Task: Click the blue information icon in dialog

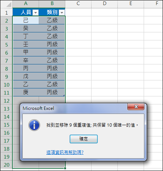Action: [34, 125]
